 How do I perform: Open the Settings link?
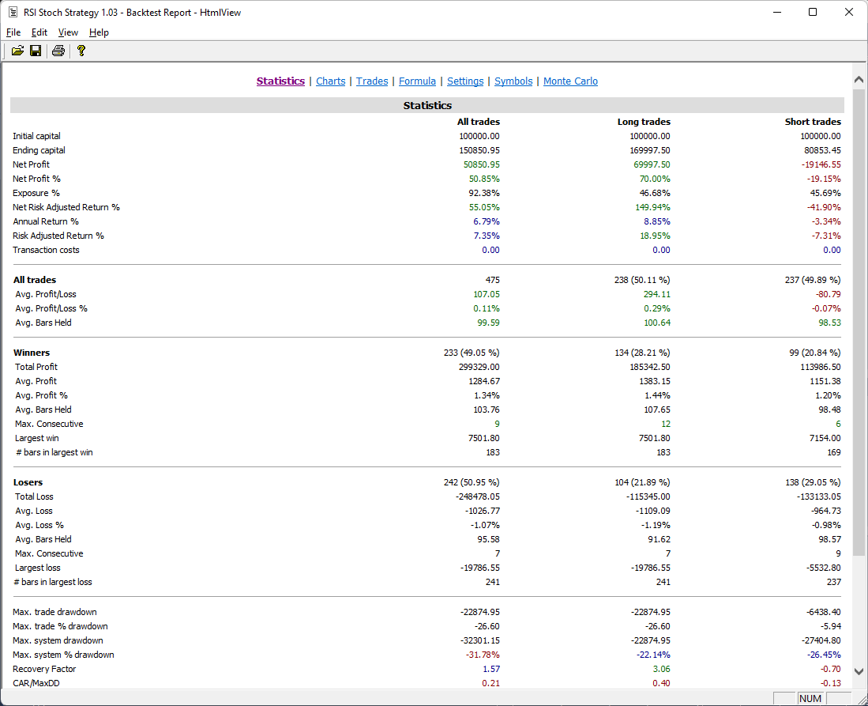click(x=465, y=81)
